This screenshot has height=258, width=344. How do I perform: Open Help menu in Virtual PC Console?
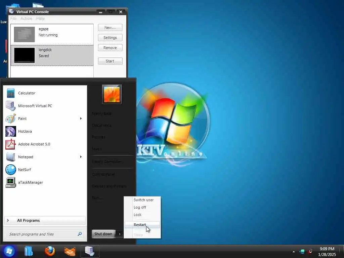point(40,18)
